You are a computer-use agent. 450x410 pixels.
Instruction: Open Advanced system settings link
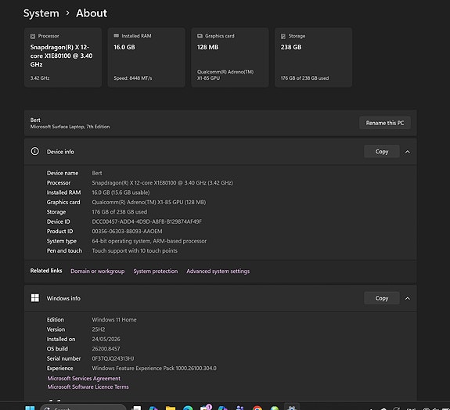pyautogui.click(x=218, y=272)
